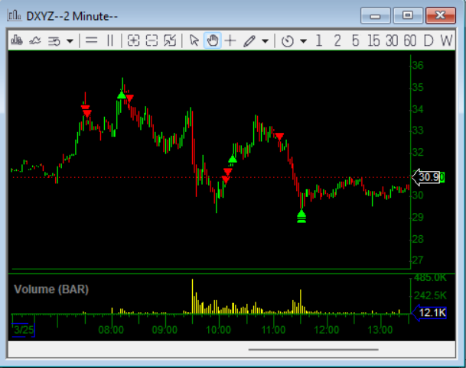Switch to Weekly (W) interval
Image resolution: width=466 pixels, height=368 pixels.
tap(446, 40)
